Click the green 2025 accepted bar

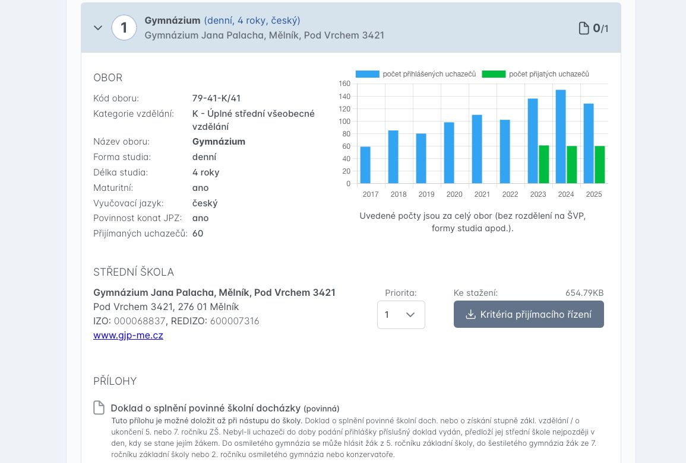point(599,165)
